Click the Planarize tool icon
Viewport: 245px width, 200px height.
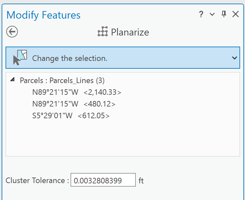[103, 32]
